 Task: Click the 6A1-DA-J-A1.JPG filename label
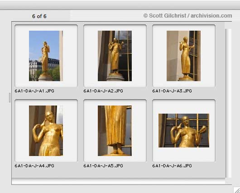(x=34, y=91)
